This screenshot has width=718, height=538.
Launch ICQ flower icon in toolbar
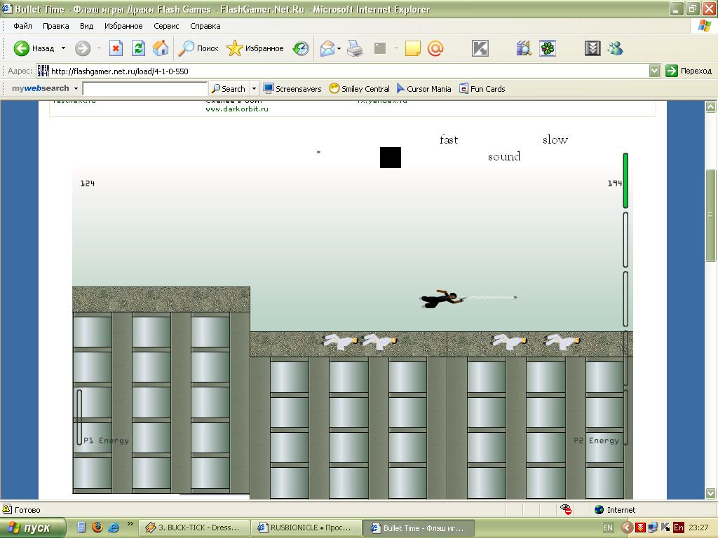tap(547, 48)
